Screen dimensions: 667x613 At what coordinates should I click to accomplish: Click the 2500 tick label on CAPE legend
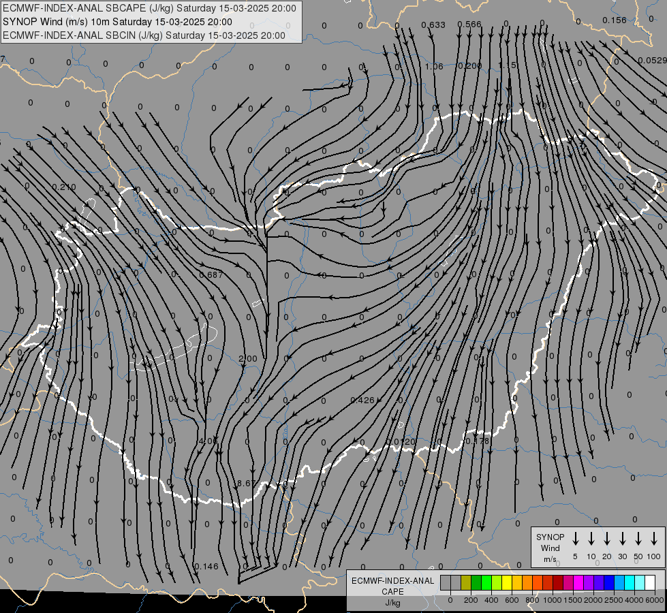[x=614, y=600]
